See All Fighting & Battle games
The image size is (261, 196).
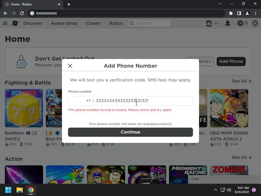point(242,81)
